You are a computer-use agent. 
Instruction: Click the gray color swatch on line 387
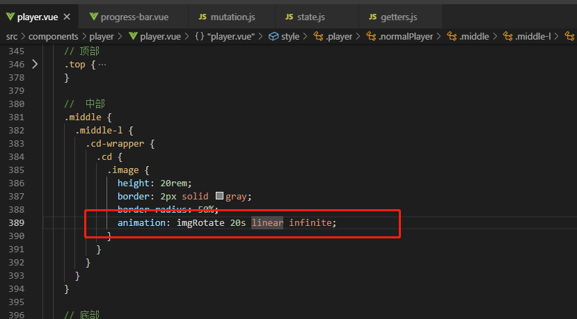click(x=220, y=196)
